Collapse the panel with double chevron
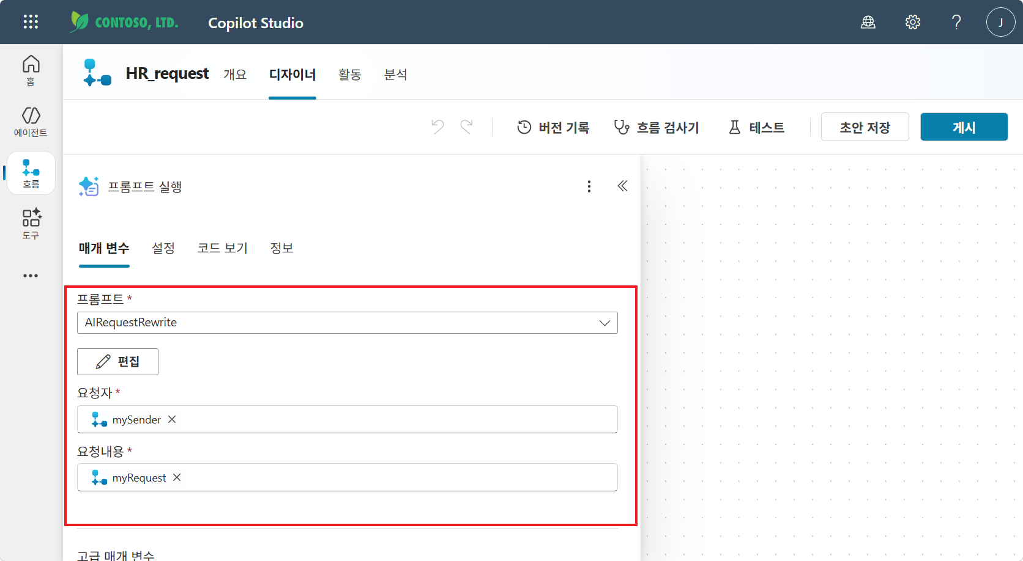This screenshot has width=1023, height=561. (622, 186)
